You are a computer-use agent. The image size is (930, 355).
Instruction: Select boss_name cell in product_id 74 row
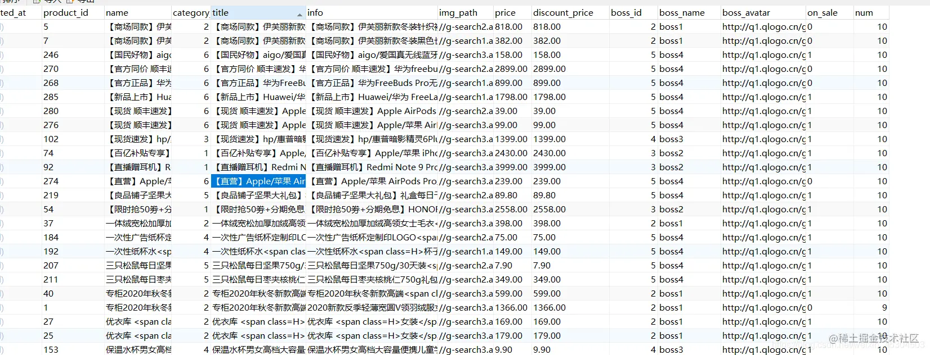click(x=690, y=153)
